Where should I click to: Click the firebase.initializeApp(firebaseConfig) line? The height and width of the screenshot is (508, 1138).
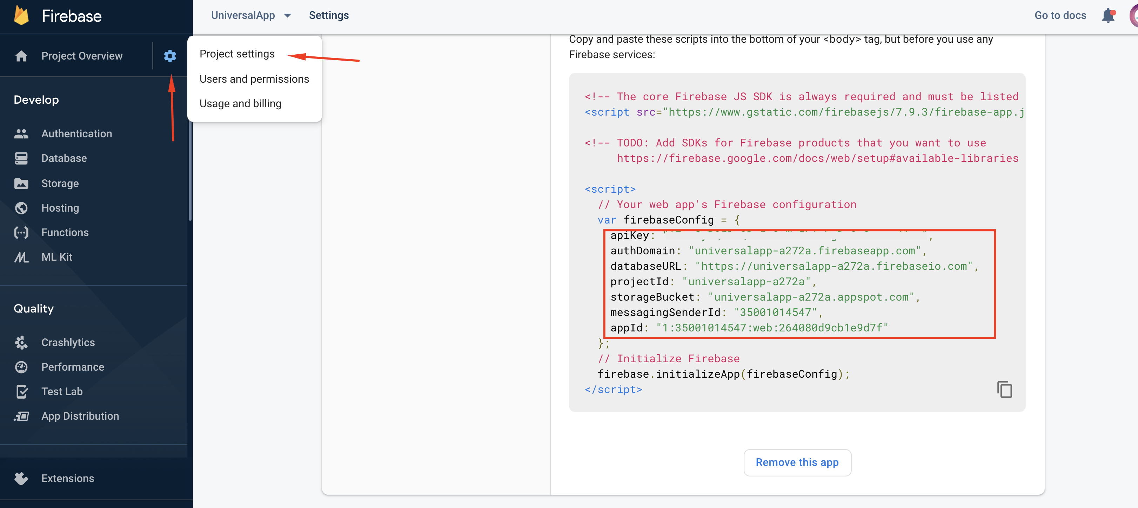coord(723,374)
